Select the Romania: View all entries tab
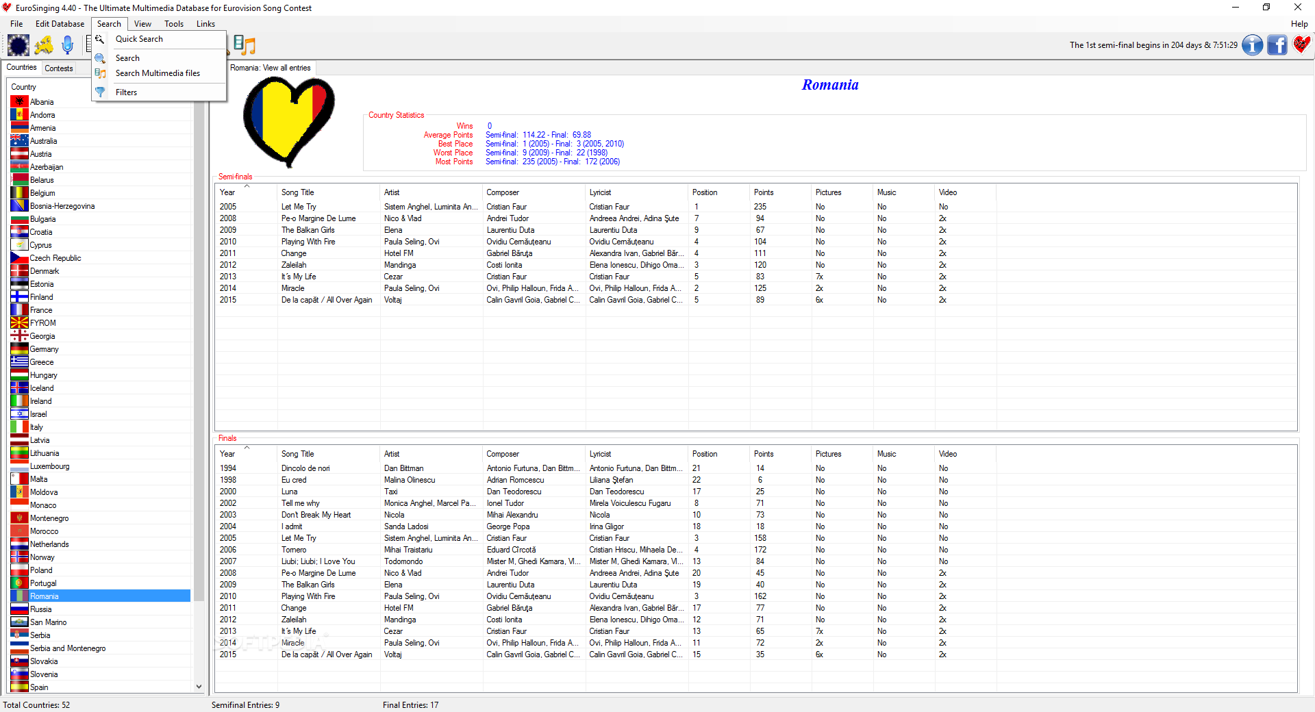 tap(271, 68)
